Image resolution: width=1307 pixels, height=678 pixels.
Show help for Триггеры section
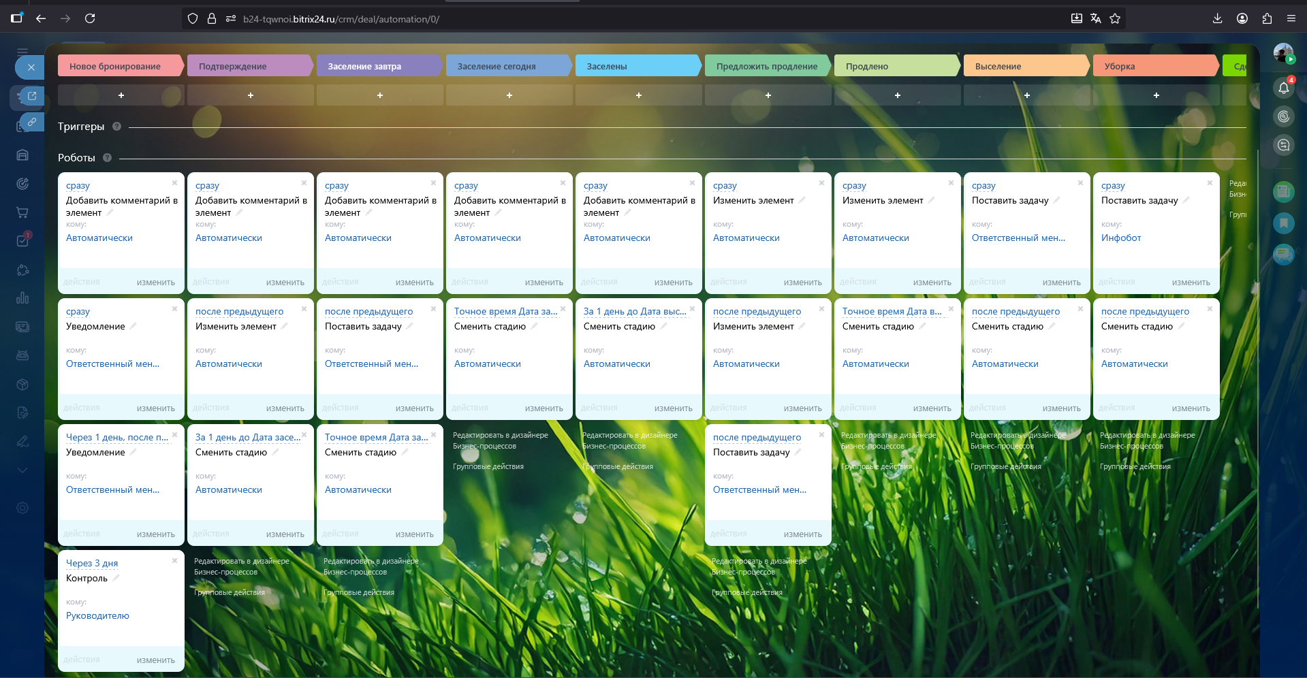point(116,127)
